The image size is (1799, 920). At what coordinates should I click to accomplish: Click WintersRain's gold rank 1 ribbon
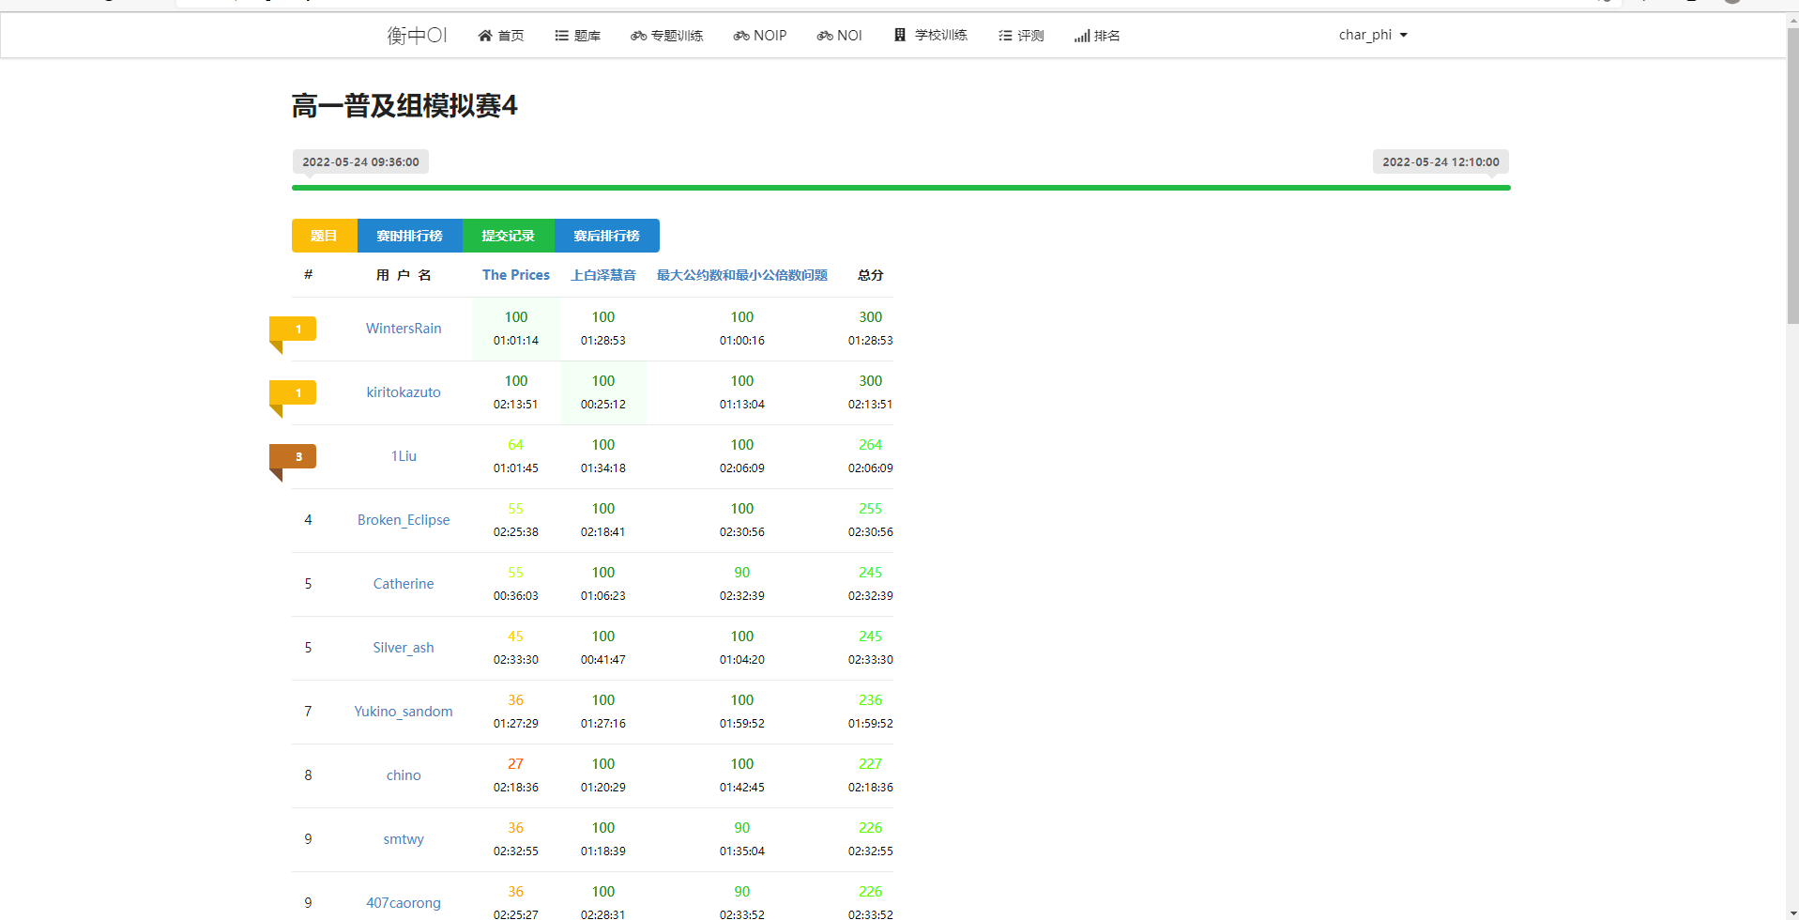[293, 335]
